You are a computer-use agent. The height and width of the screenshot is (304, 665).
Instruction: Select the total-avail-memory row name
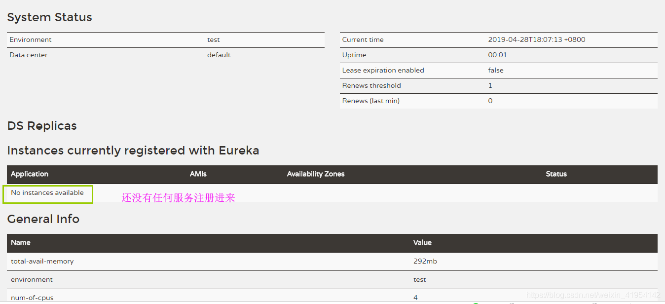click(x=42, y=262)
